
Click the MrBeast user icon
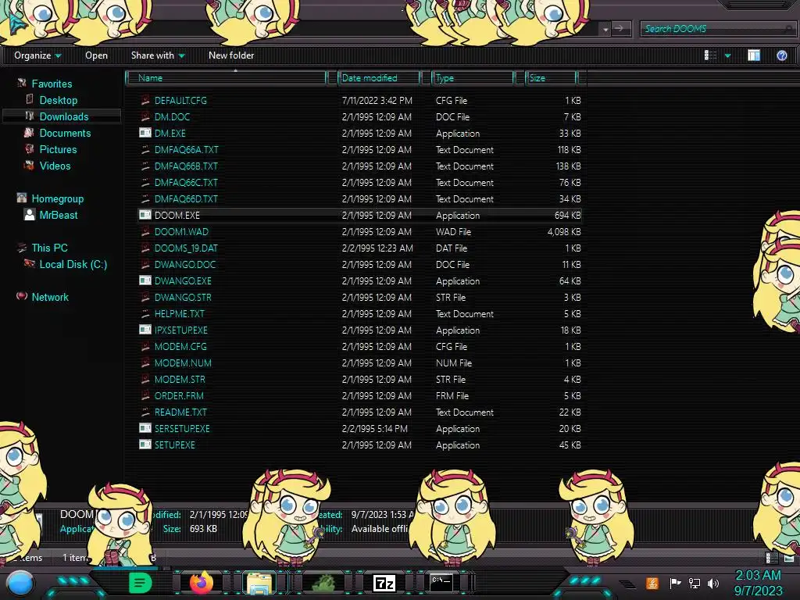click(x=30, y=214)
